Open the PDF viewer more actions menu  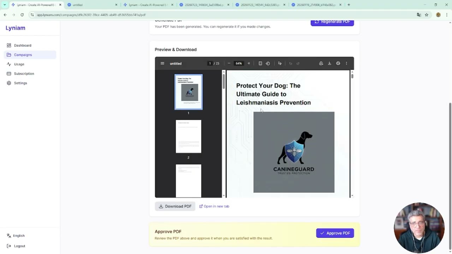pos(346,64)
